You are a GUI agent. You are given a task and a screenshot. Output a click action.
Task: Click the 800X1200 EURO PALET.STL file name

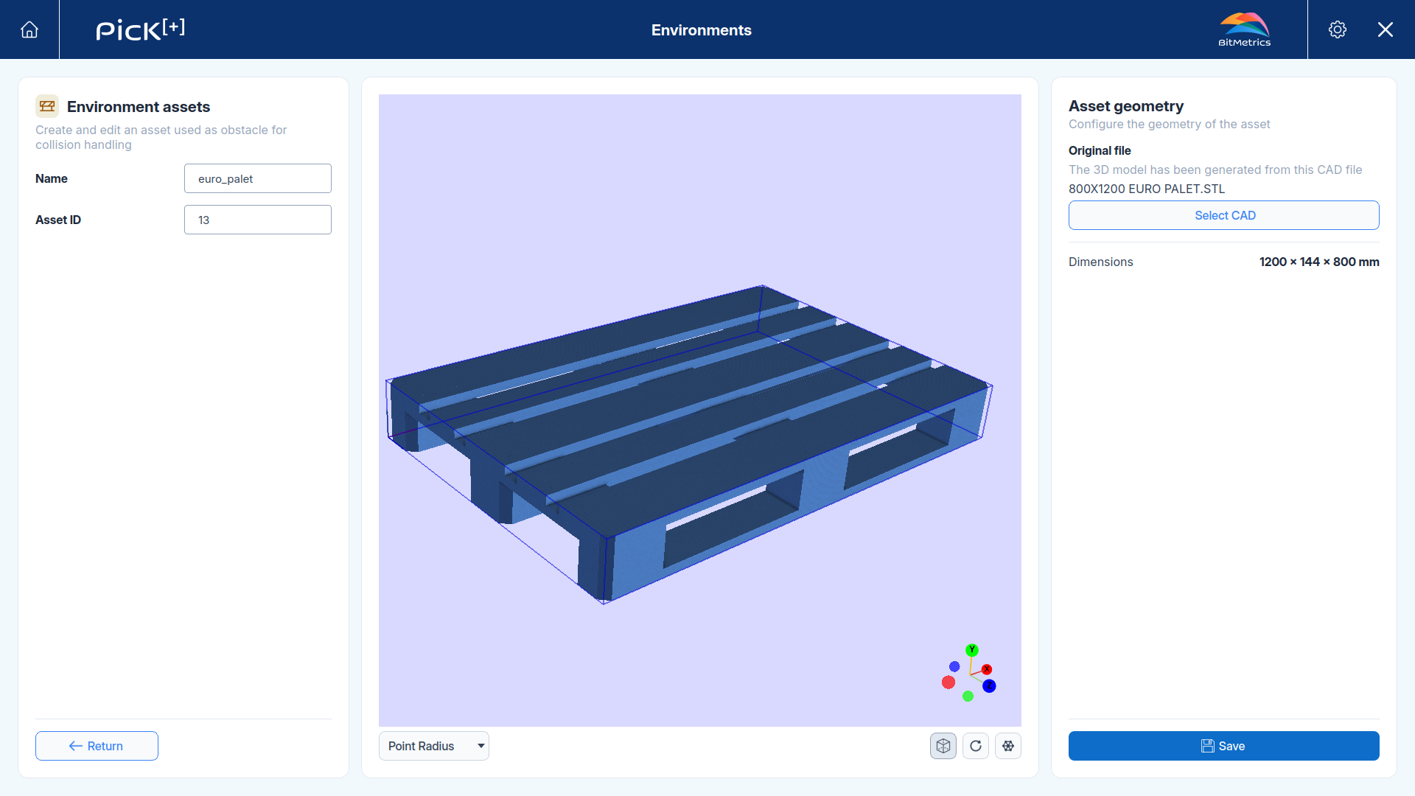[1147, 189]
